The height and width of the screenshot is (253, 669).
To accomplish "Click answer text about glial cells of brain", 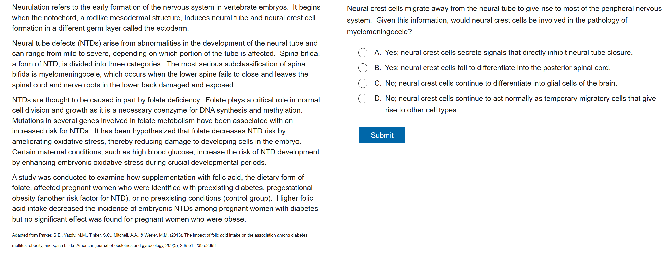I will (501, 83).
